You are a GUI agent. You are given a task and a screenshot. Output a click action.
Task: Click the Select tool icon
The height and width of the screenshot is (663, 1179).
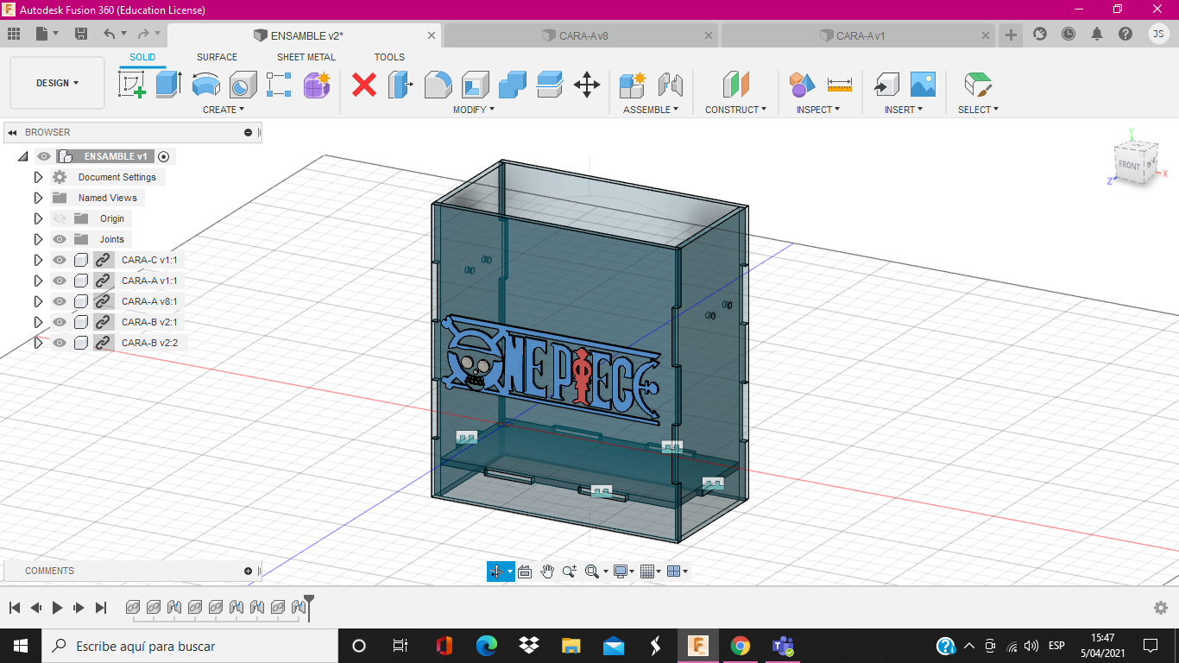tap(978, 85)
